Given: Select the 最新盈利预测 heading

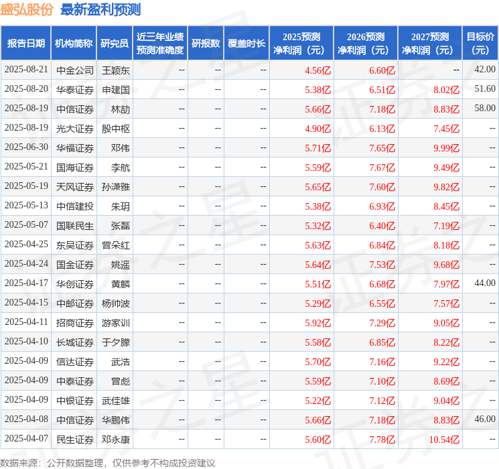Looking at the screenshot, I should [x=100, y=9].
